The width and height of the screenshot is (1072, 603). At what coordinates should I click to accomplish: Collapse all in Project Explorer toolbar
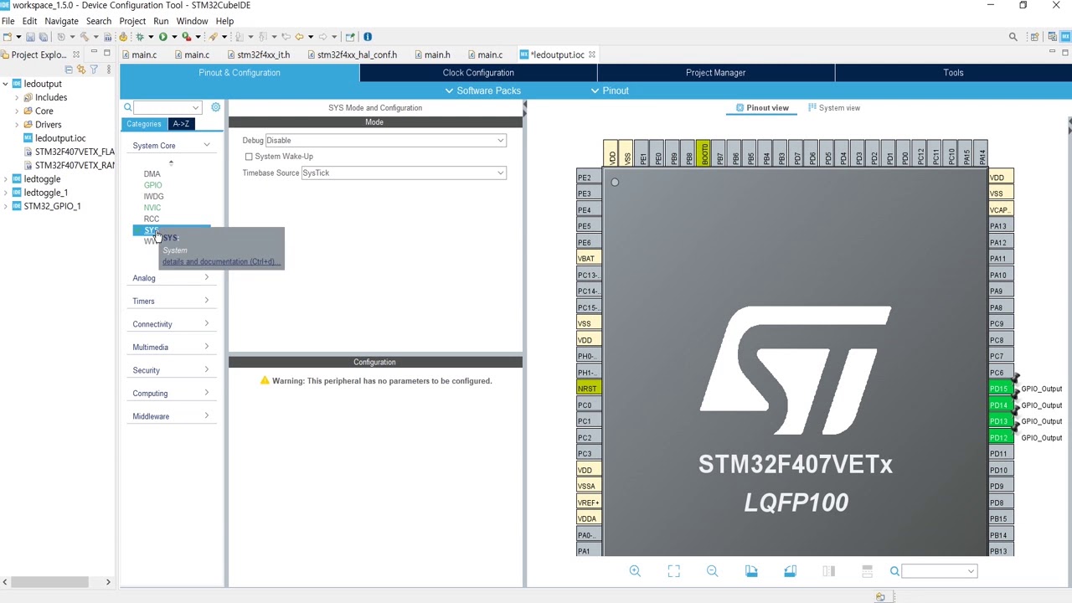(69, 70)
